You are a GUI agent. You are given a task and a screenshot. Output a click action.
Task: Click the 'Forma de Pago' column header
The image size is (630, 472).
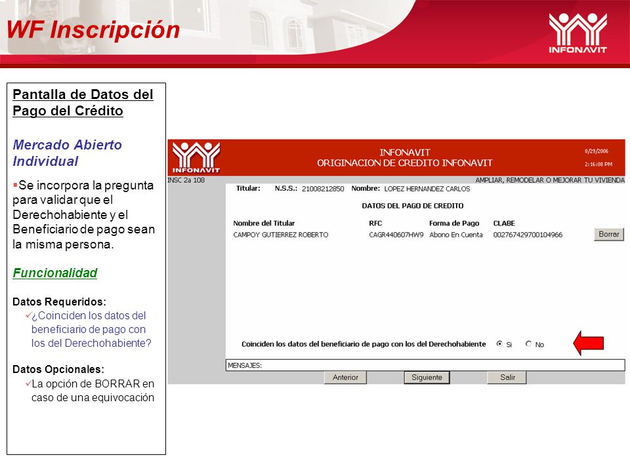[454, 223]
